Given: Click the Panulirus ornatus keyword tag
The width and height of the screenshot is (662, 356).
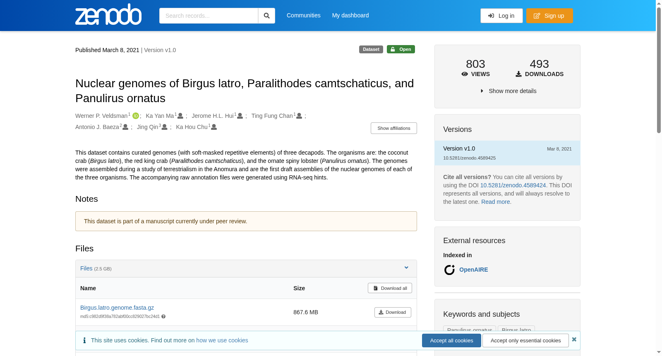Looking at the screenshot, I should 470,330.
